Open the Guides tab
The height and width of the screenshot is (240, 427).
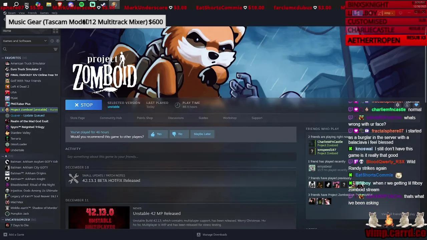click(203, 118)
